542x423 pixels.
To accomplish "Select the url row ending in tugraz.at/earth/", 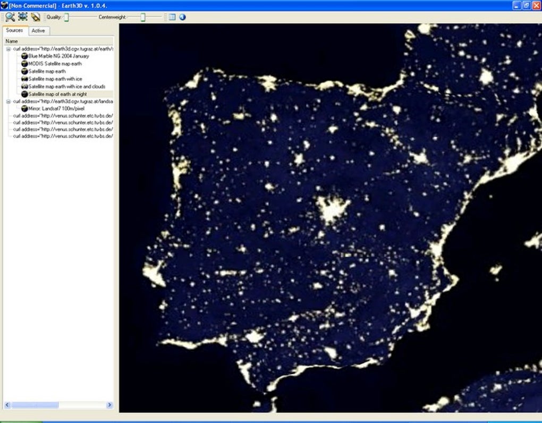I will tap(63, 49).
